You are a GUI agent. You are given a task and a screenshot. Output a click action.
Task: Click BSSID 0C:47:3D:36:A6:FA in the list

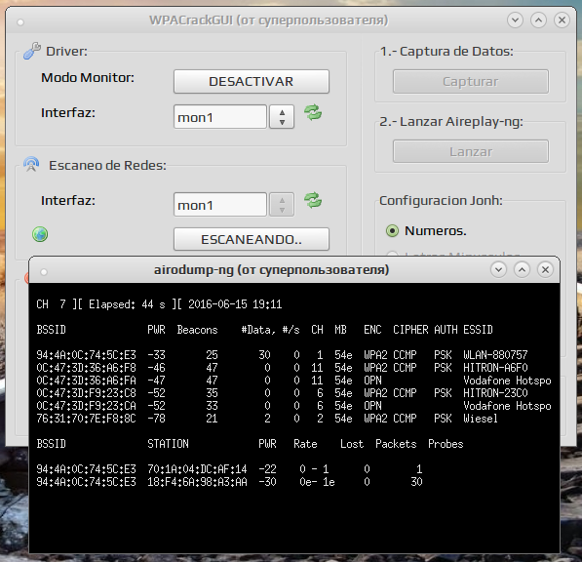pos(86,380)
